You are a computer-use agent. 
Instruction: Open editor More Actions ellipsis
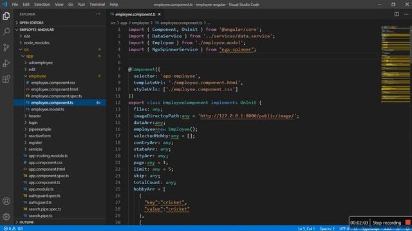tap(406, 14)
